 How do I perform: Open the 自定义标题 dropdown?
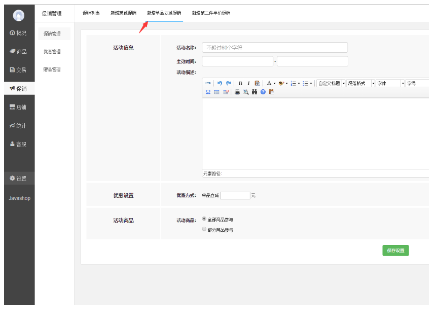coord(331,83)
